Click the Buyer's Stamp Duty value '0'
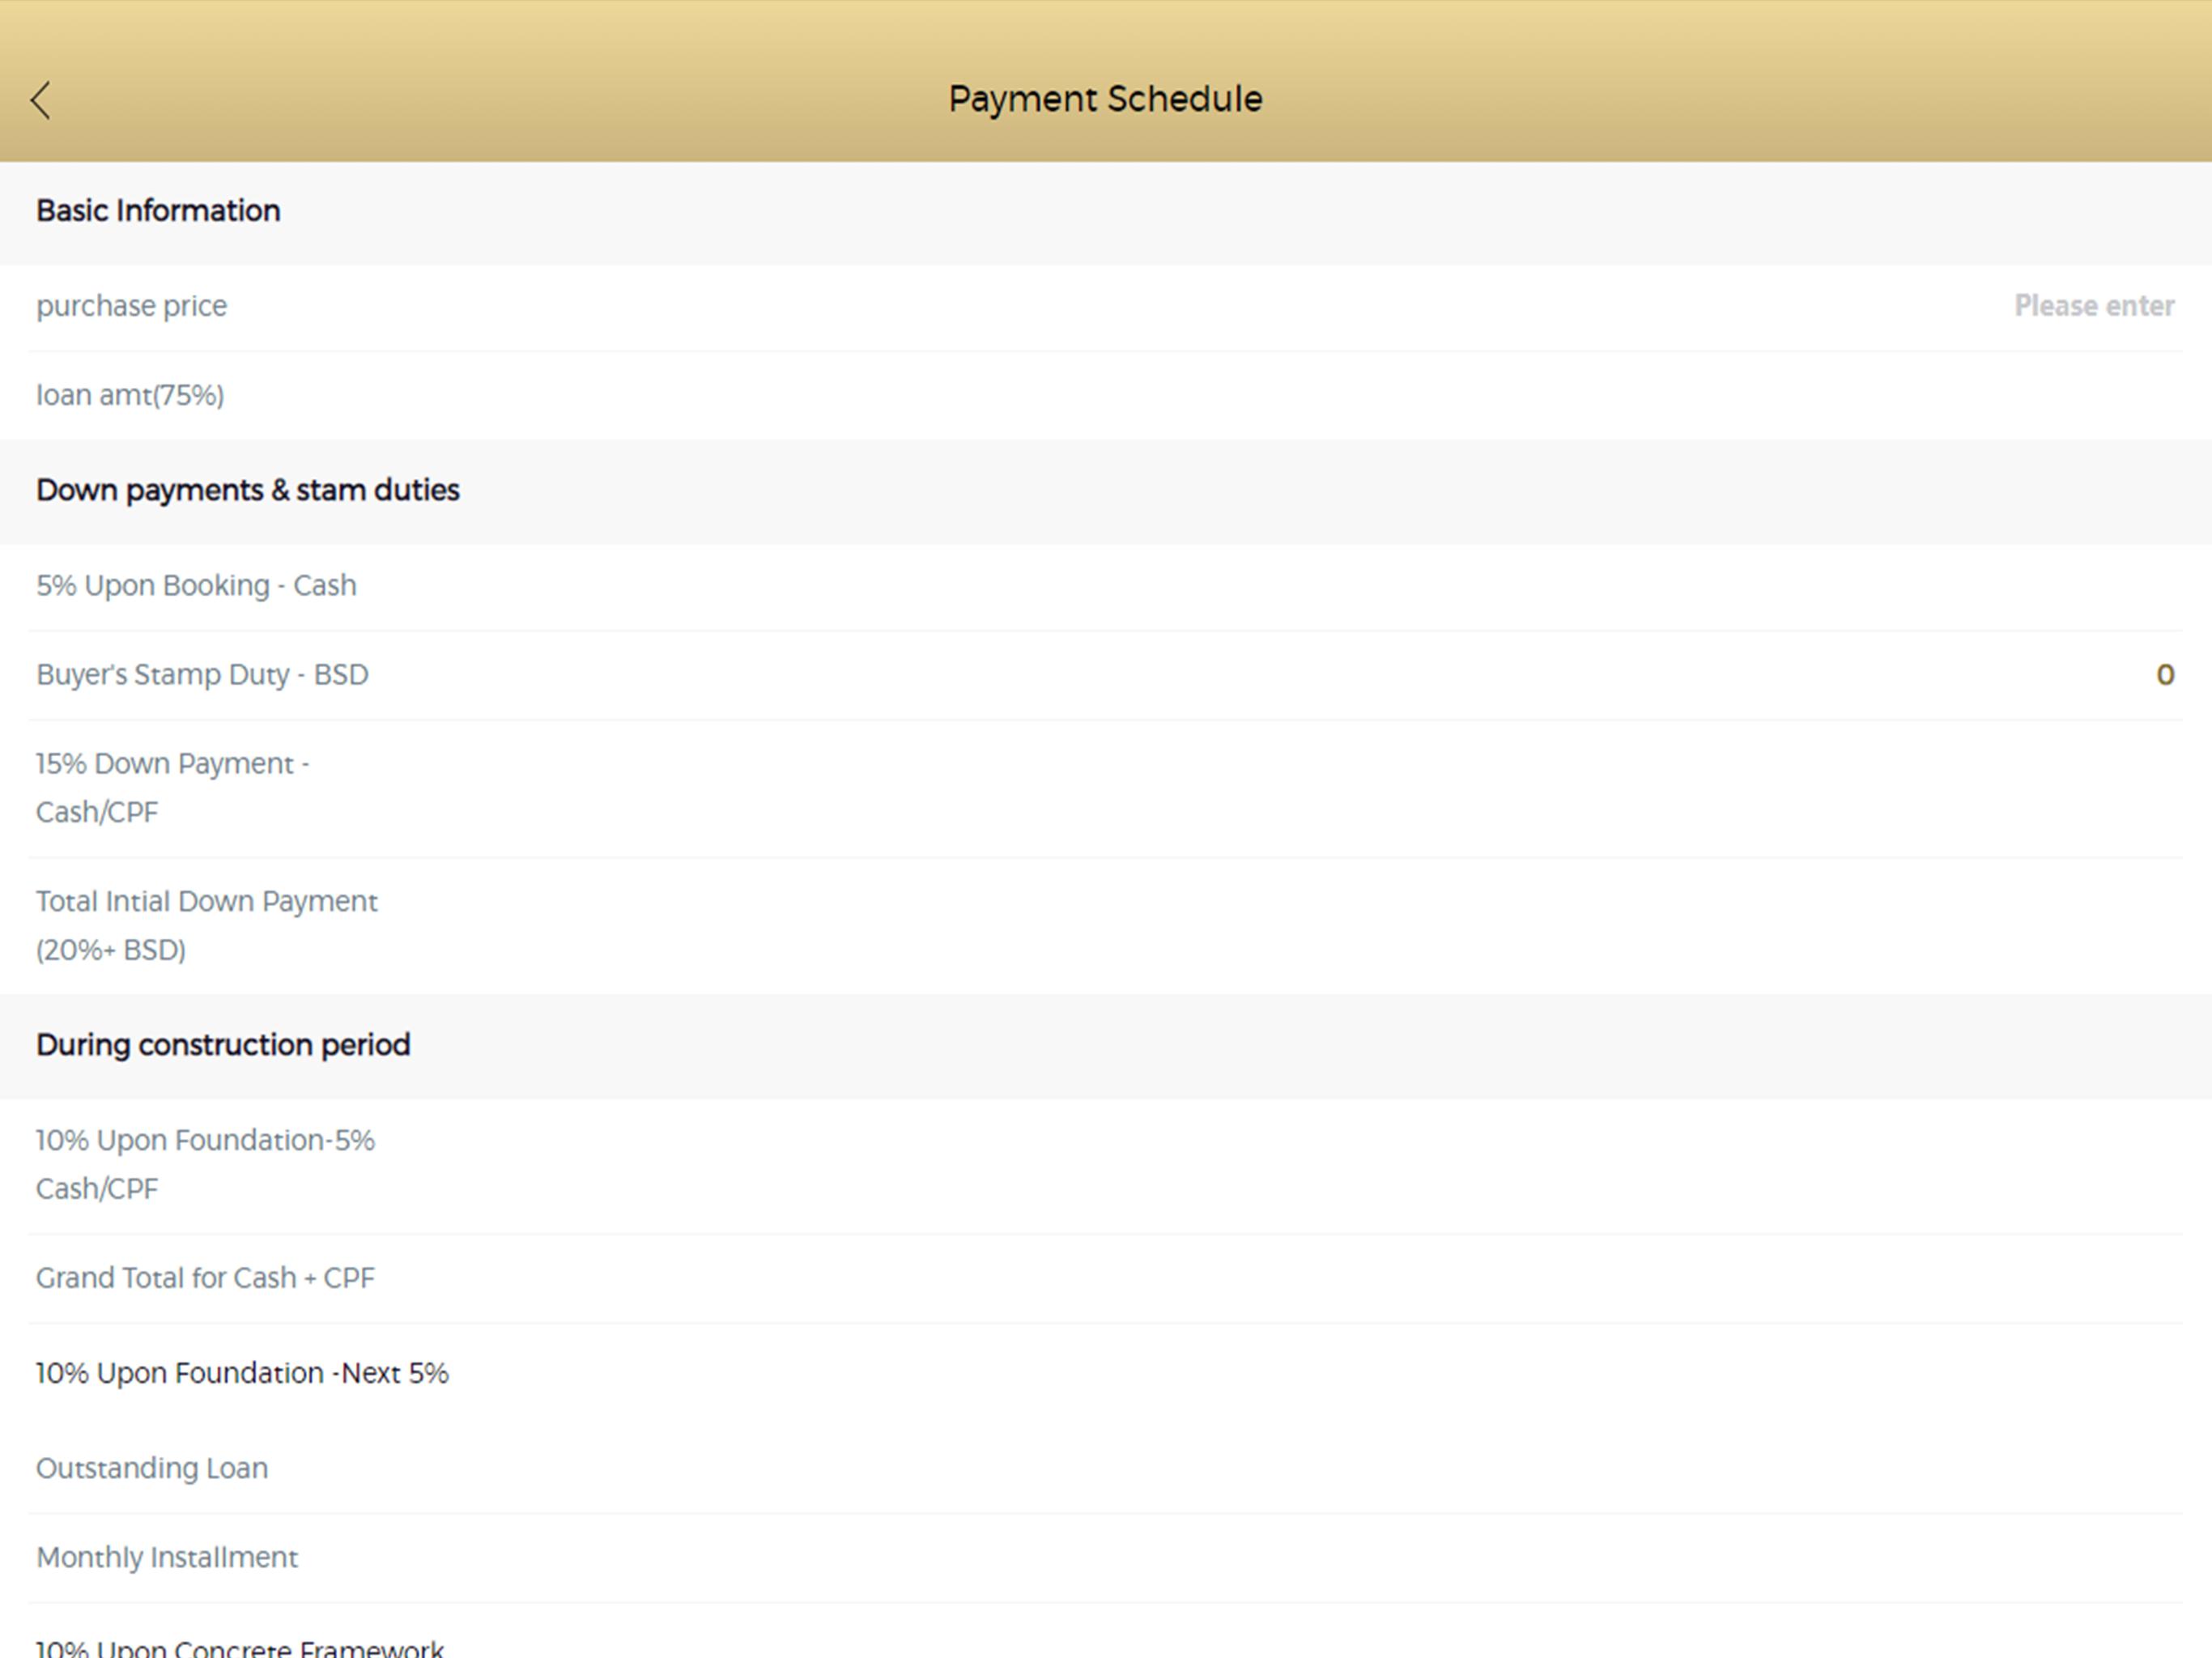 point(2165,675)
